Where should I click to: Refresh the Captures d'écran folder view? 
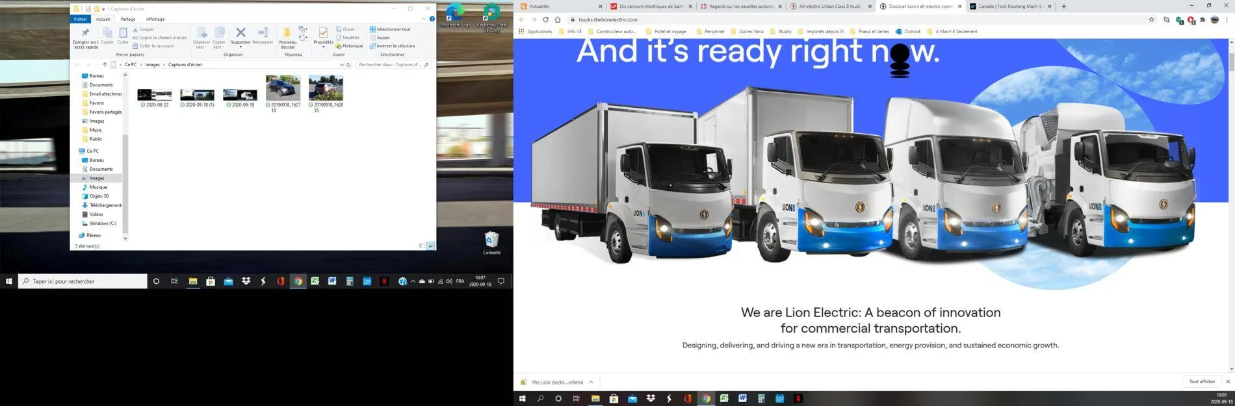click(348, 65)
